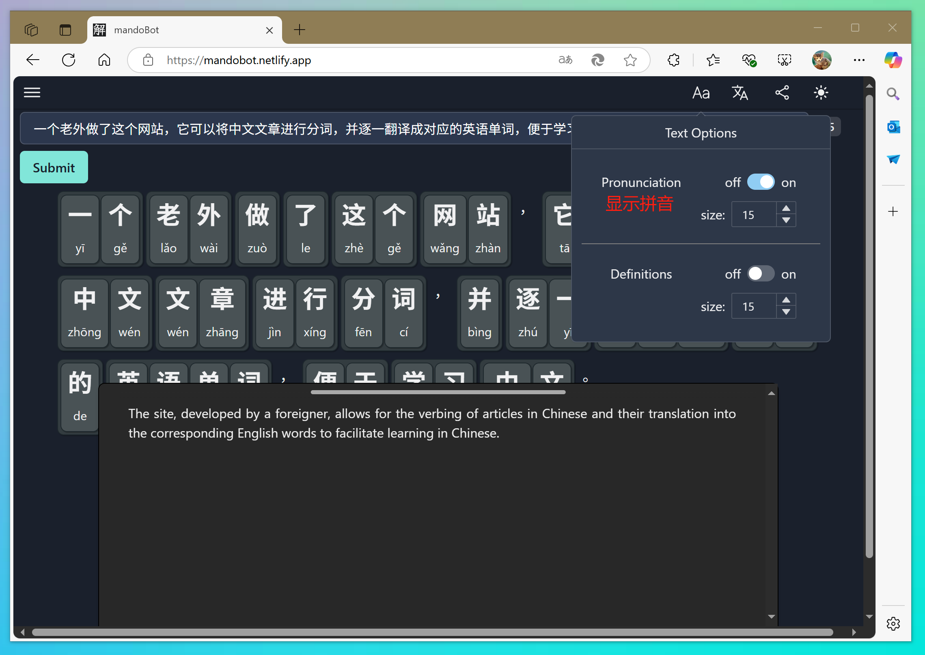The image size is (925, 655).
Task: Open the hamburger menu in mandoBot
Action: pyautogui.click(x=32, y=92)
